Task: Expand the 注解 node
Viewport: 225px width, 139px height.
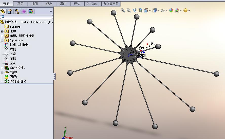Action: [x=2, y=31]
